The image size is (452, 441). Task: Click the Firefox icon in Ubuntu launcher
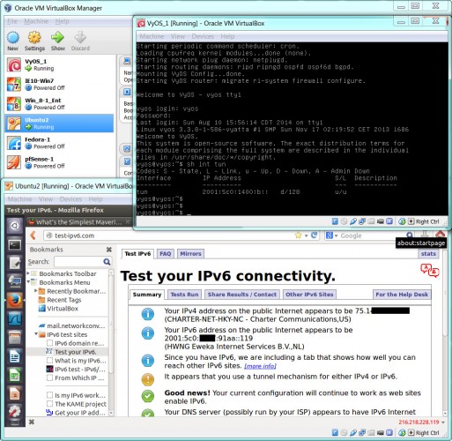pyautogui.click(x=15, y=300)
